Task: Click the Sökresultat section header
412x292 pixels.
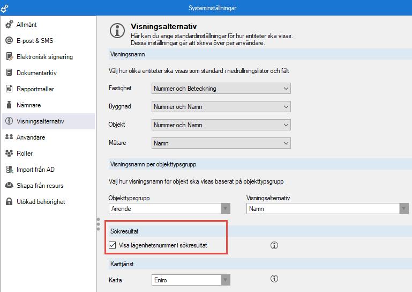Action: tap(260, 231)
